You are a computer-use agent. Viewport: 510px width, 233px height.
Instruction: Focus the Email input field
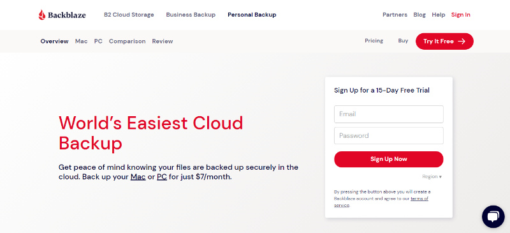pos(389,114)
